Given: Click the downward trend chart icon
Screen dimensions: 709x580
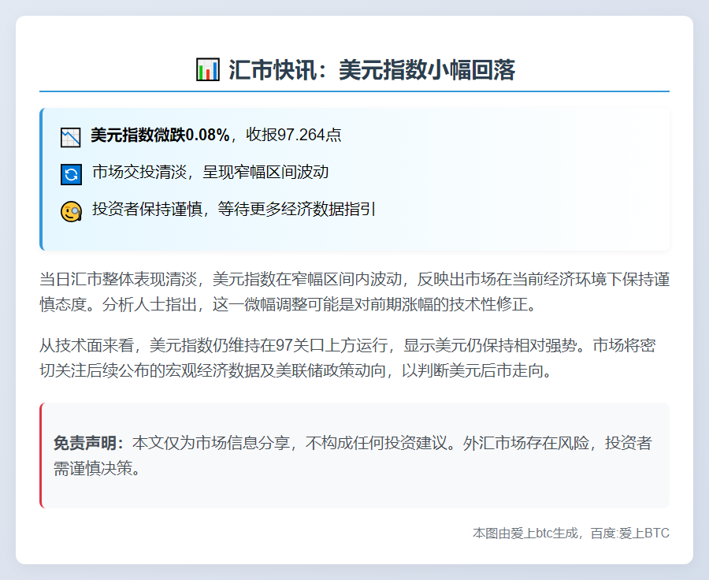Looking at the screenshot, I should point(71,137).
